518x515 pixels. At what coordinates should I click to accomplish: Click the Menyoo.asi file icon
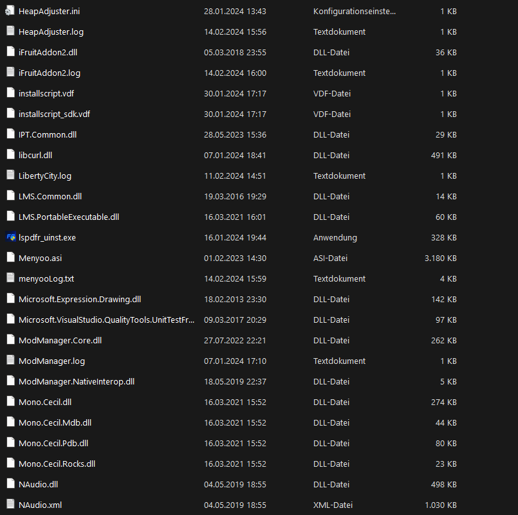click(x=10, y=257)
